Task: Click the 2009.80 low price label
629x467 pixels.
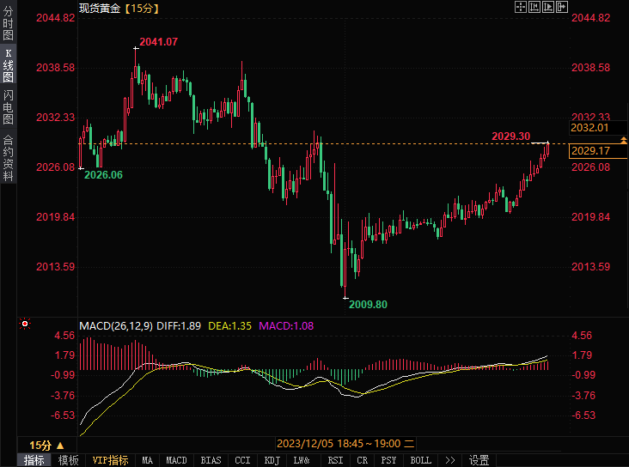Action: click(368, 305)
